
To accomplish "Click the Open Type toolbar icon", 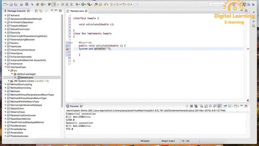I will pos(96,4).
